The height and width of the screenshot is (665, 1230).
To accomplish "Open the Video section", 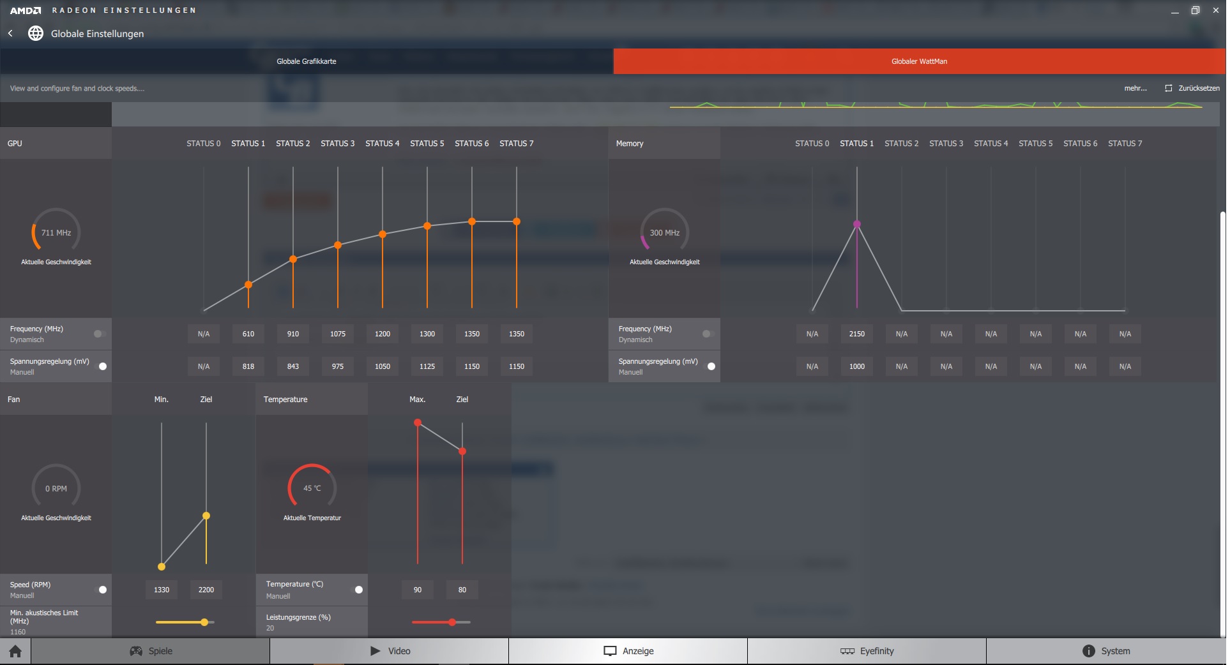I will click(x=390, y=651).
